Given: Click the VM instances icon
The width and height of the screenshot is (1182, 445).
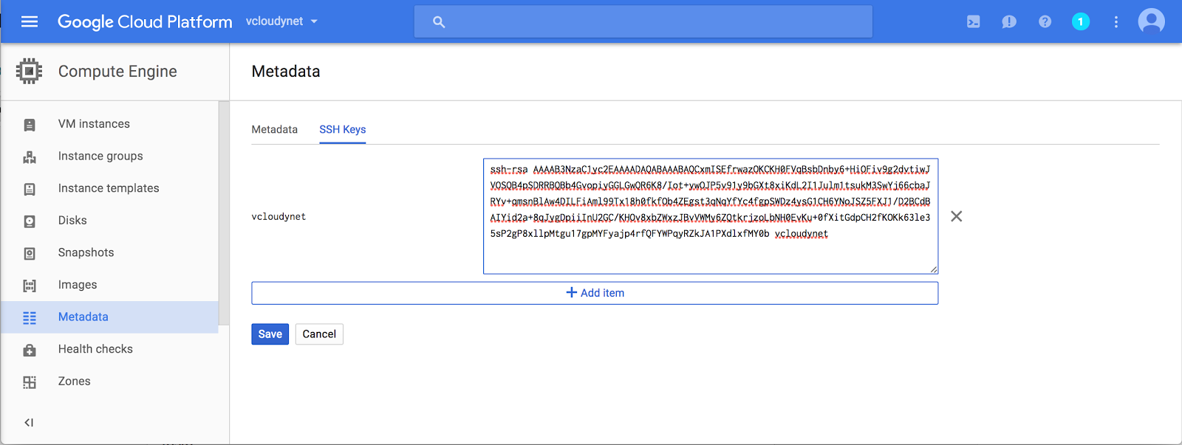Looking at the screenshot, I should coord(30,125).
